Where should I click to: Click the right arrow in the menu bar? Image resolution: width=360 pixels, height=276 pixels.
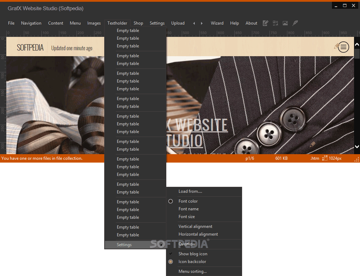tap(202, 23)
